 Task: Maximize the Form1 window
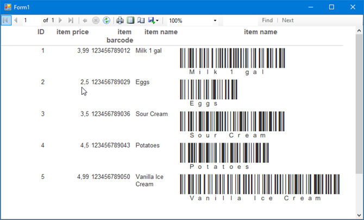coord(331,7)
